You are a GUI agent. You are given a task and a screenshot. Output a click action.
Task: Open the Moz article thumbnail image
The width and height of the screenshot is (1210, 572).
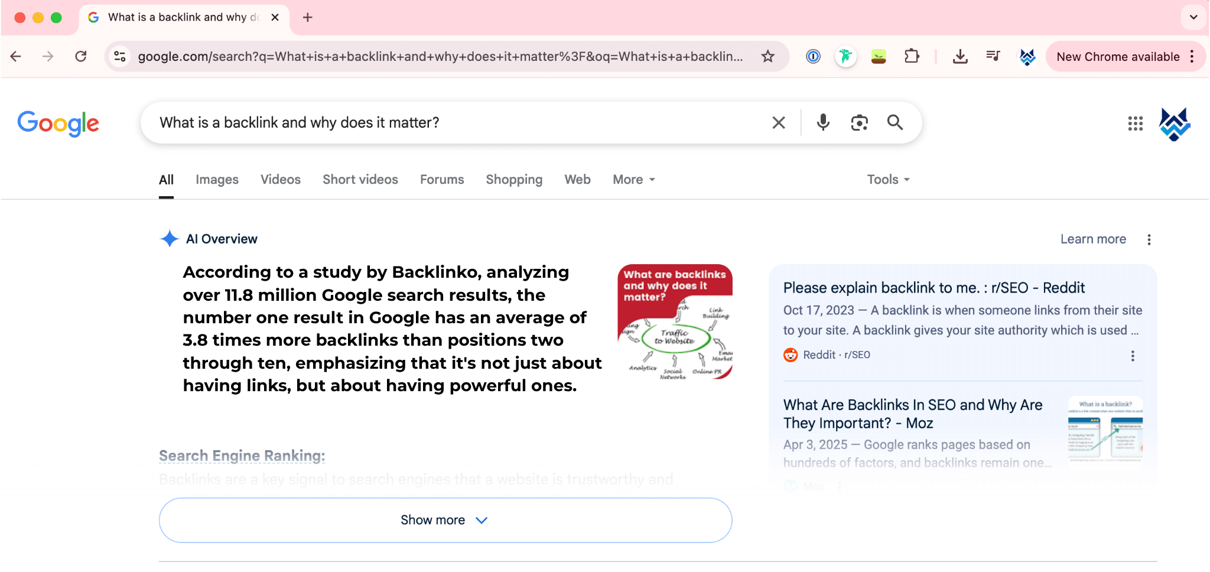coord(1105,432)
